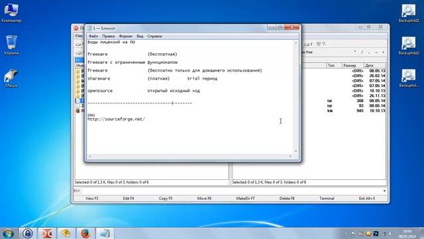
Task: Sort right panel by Тип column
Action: (x=334, y=65)
